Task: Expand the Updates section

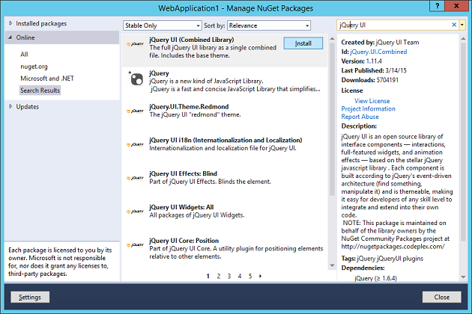Action: point(10,106)
